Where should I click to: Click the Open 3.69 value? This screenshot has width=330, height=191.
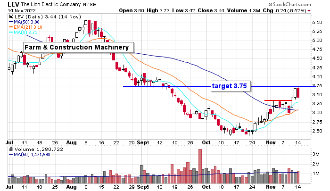click(x=132, y=10)
